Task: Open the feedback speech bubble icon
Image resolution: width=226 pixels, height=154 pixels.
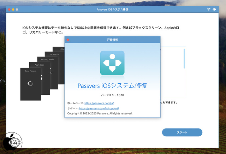Action: point(214,10)
